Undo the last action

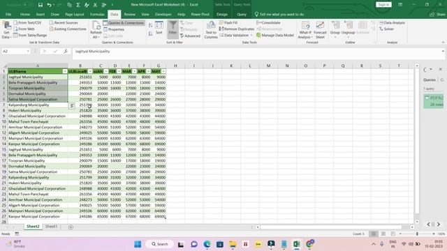49,5
